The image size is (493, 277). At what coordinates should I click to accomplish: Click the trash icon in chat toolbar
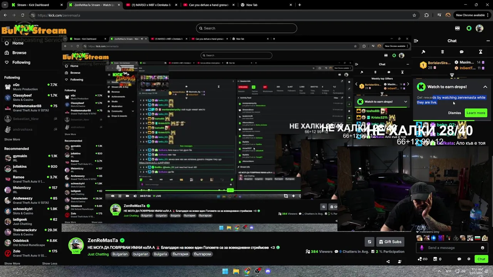(442, 52)
